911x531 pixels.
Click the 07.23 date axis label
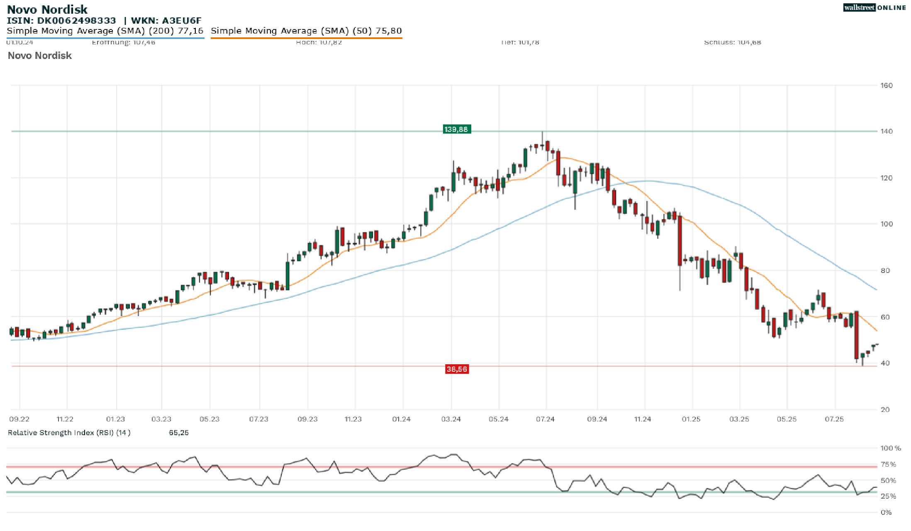coord(259,419)
